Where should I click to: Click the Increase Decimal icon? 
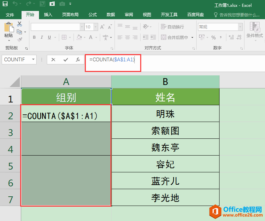pyautogui.click(x=231, y=37)
